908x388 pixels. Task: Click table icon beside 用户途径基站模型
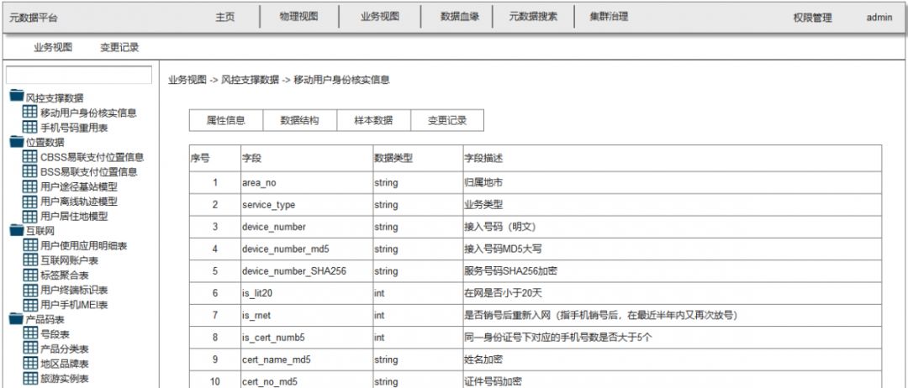[29, 186]
